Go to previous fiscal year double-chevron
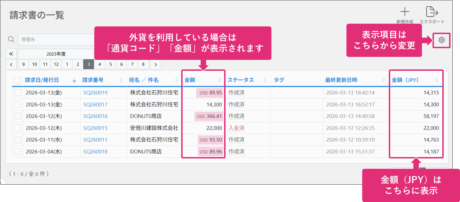460x202 pixels. (11, 54)
